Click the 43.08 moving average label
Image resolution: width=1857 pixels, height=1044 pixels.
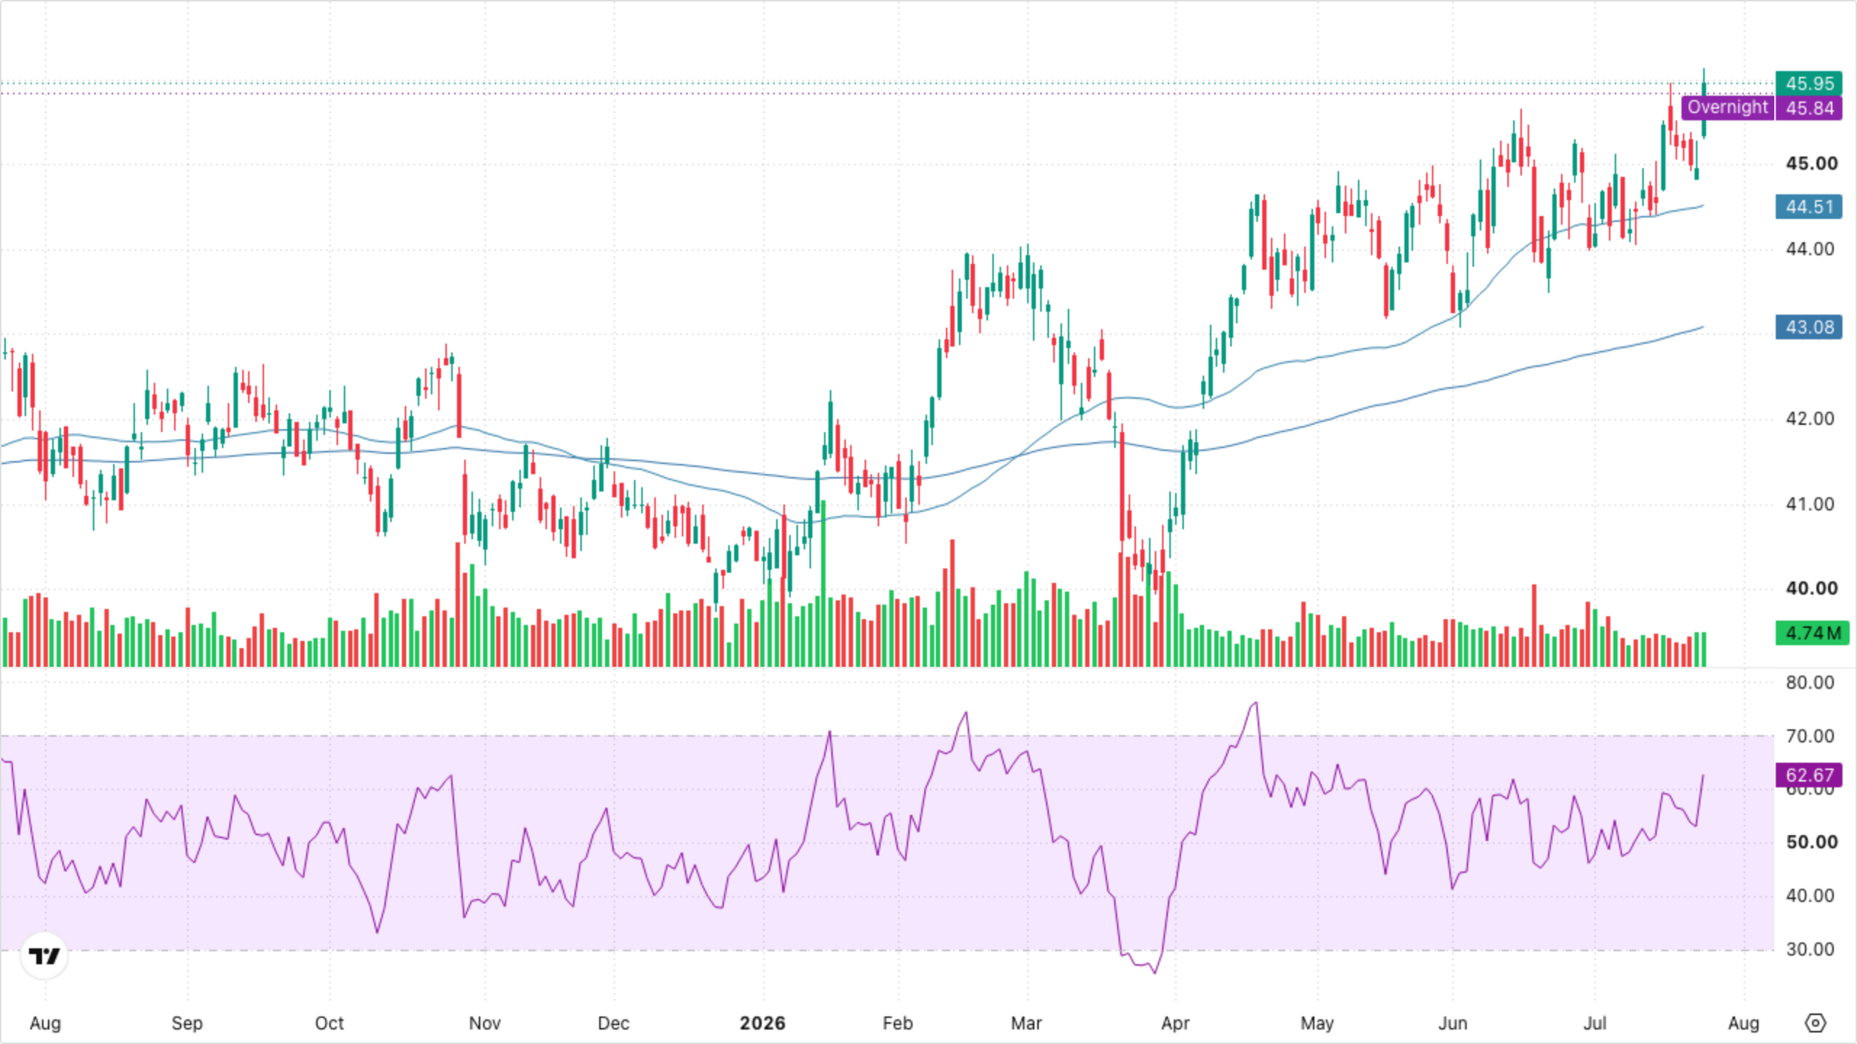(x=1809, y=327)
